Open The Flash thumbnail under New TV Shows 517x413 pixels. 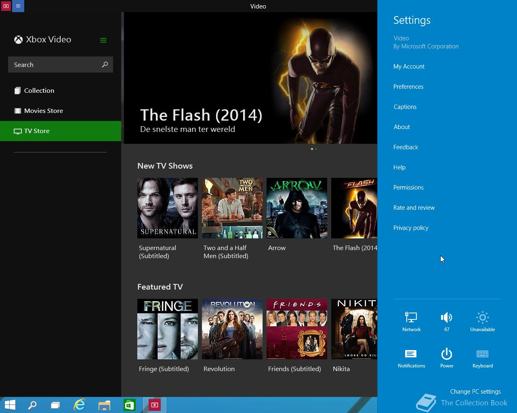tap(354, 208)
